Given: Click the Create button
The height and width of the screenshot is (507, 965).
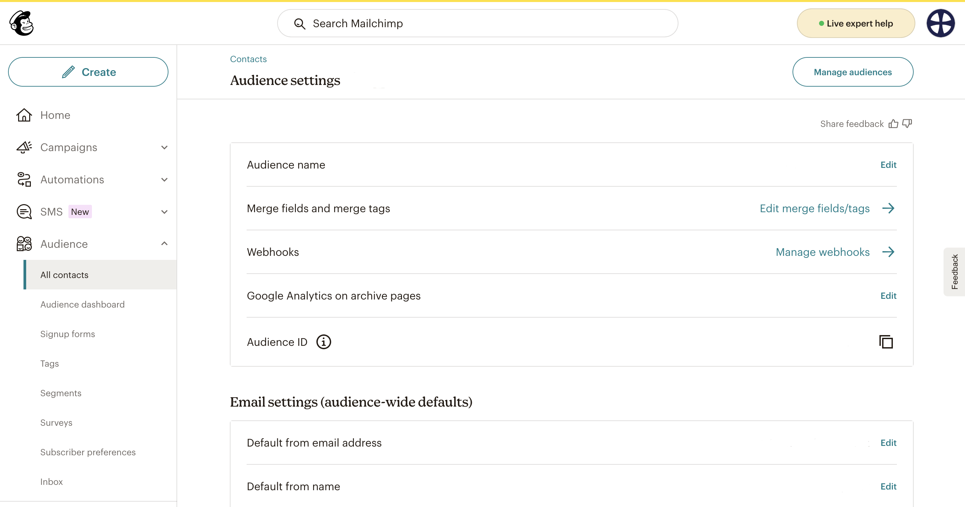Looking at the screenshot, I should point(88,72).
